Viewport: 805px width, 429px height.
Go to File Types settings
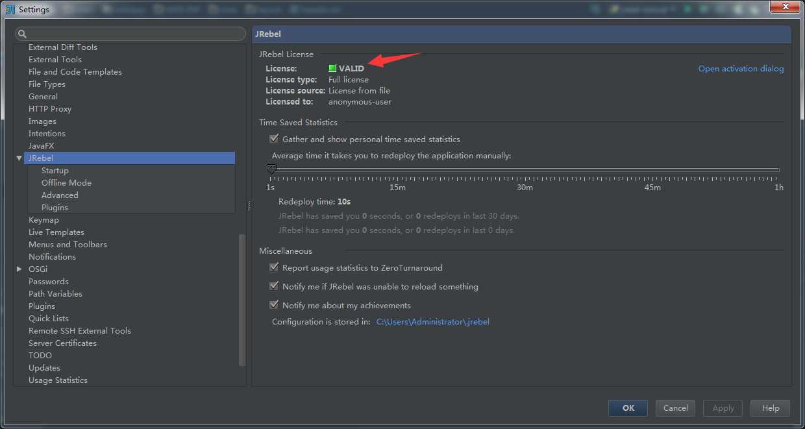point(47,84)
